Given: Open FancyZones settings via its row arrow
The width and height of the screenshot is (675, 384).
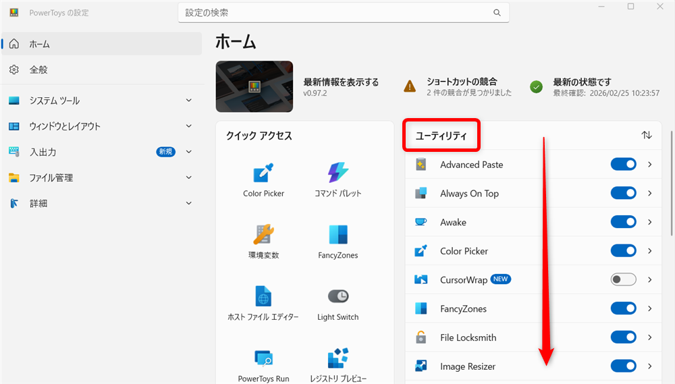Looking at the screenshot, I should (649, 308).
